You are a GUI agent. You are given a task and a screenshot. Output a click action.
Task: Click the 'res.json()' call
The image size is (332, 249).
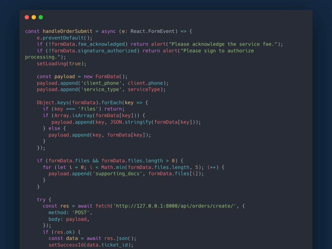[x=119, y=239]
